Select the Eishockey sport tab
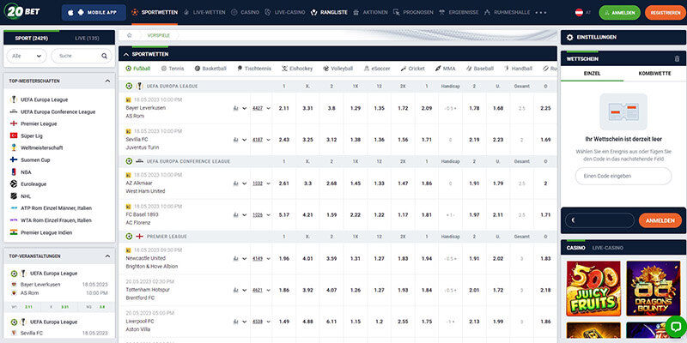The height and width of the screenshot is (343, 687). tap(297, 69)
